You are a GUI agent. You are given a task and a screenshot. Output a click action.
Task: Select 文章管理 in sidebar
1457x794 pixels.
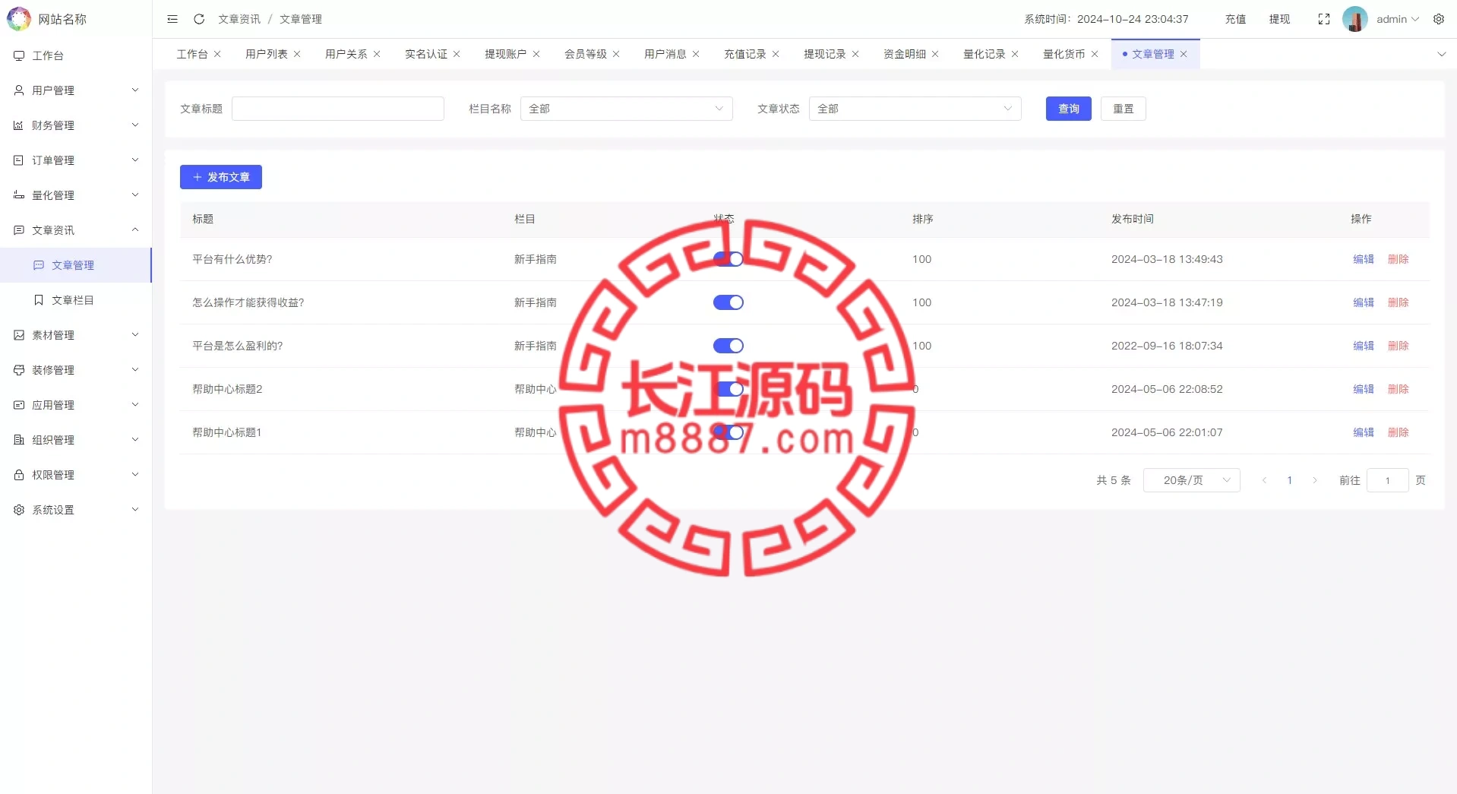(76, 265)
